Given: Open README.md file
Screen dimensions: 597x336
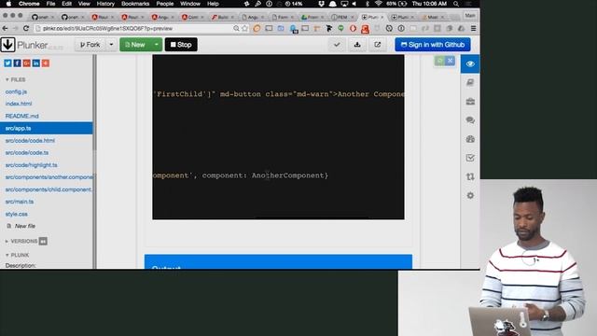Looking at the screenshot, I should click(21, 116).
